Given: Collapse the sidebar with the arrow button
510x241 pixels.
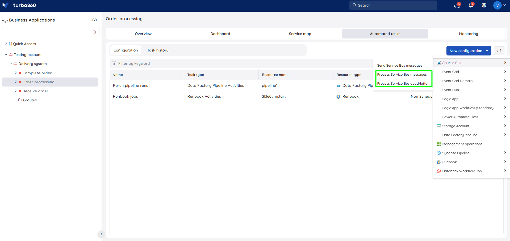Looking at the screenshot, I should click(101, 234).
